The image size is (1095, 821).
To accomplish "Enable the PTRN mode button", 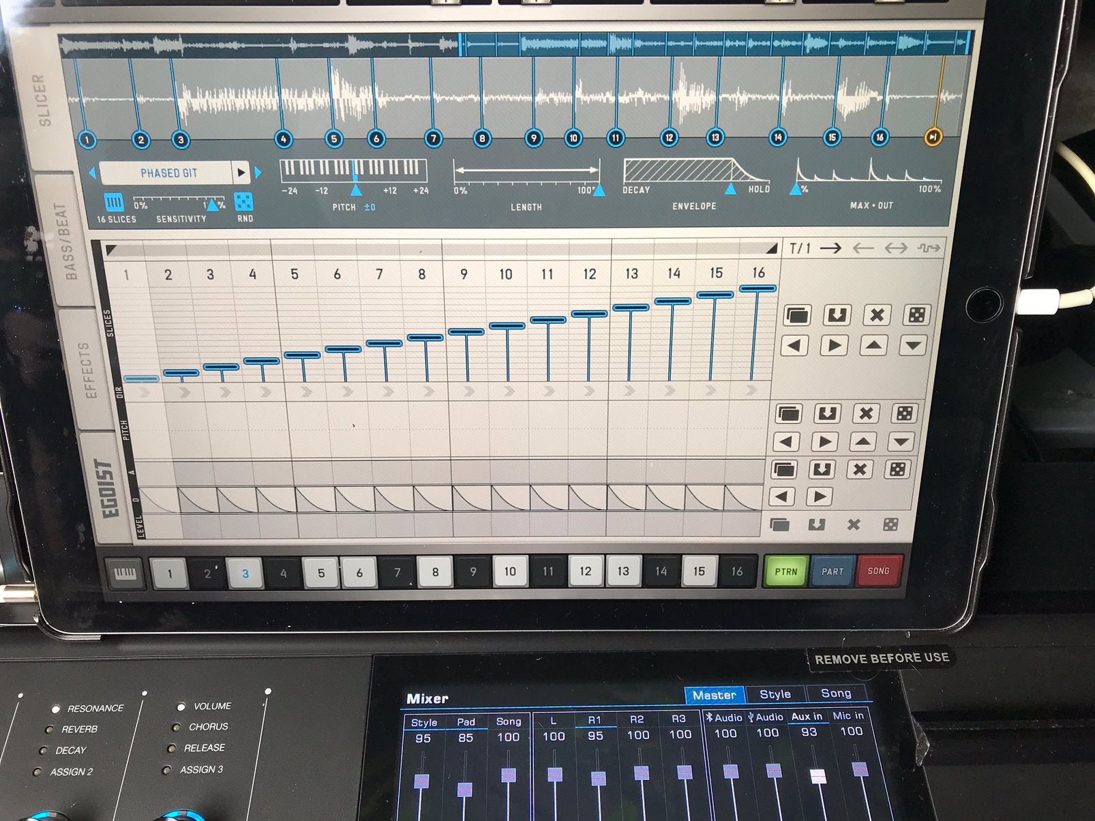I will (785, 571).
